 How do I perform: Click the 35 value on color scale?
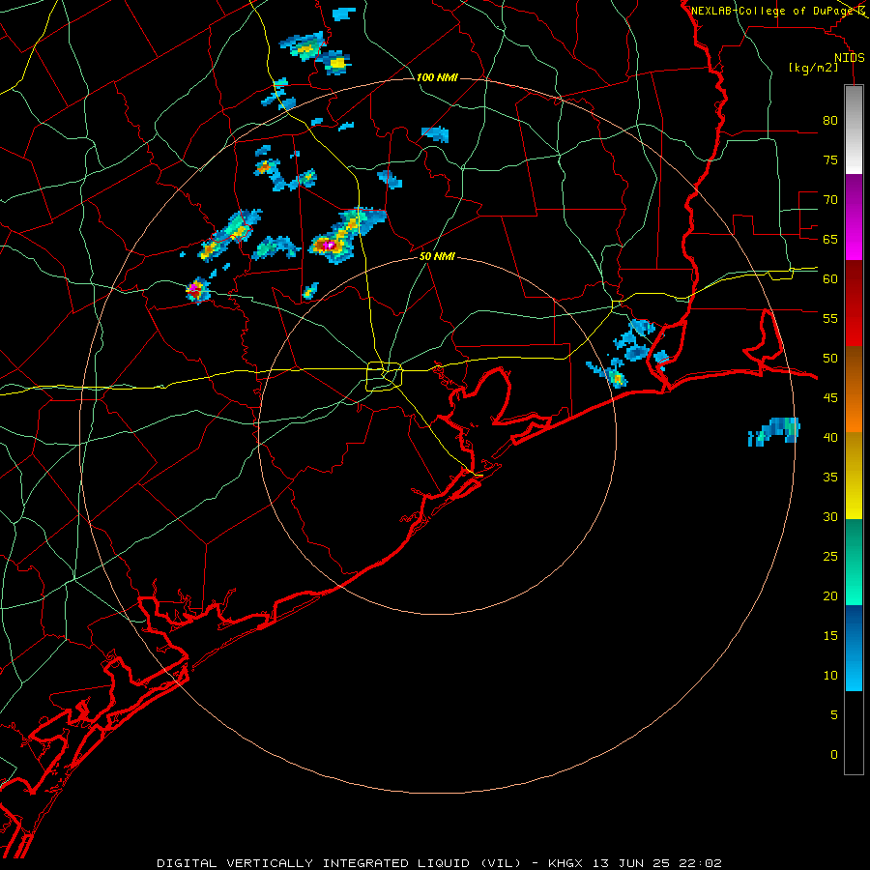click(x=830, y=478)
